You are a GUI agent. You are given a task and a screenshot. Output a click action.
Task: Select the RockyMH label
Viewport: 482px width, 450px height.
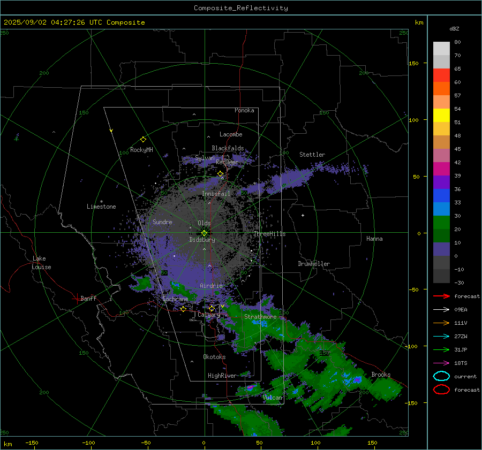pyautogui.click(x=141, y=150)
